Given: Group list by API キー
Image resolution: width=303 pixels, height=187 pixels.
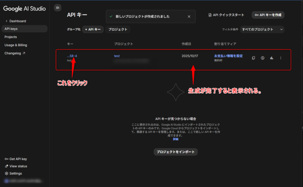Looking at the screenshot, I should pos(93,29).
